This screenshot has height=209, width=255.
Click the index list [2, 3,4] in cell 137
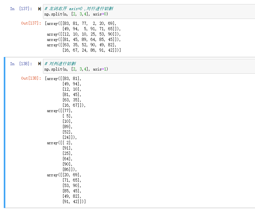(x=80, y=14)
